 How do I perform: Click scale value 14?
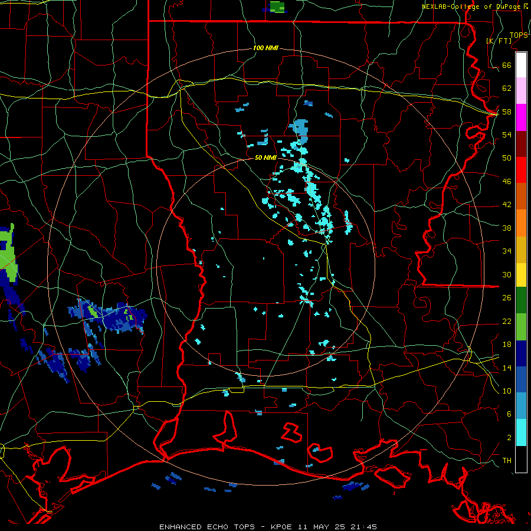point(507,368)
